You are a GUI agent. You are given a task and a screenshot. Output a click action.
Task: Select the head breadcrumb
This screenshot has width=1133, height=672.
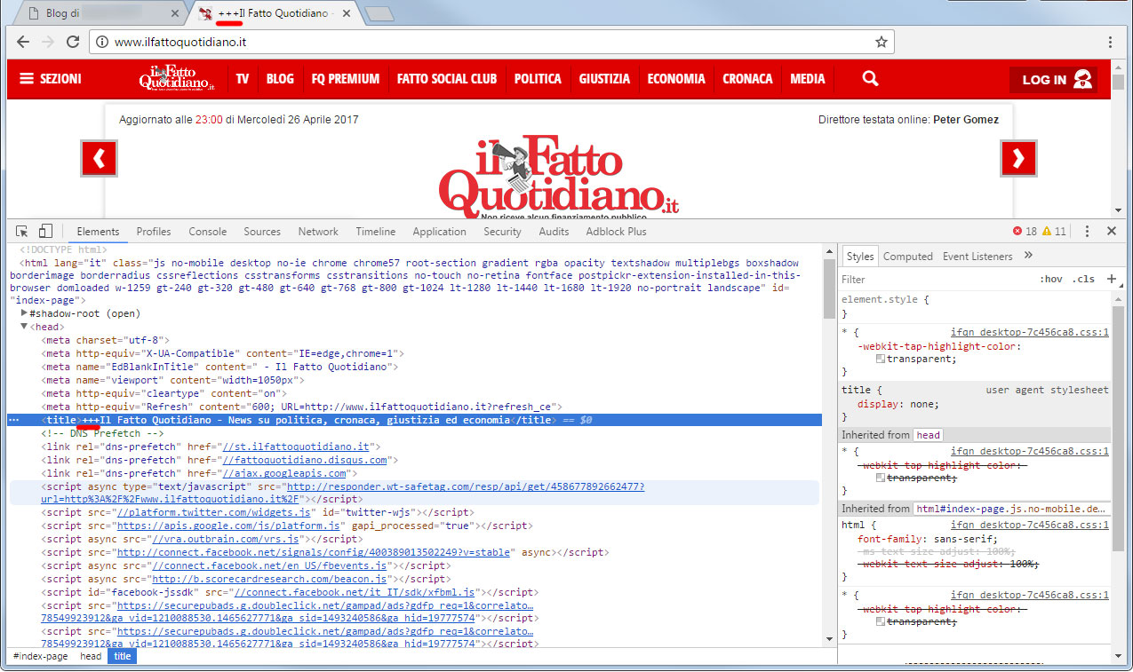point(91,656)
